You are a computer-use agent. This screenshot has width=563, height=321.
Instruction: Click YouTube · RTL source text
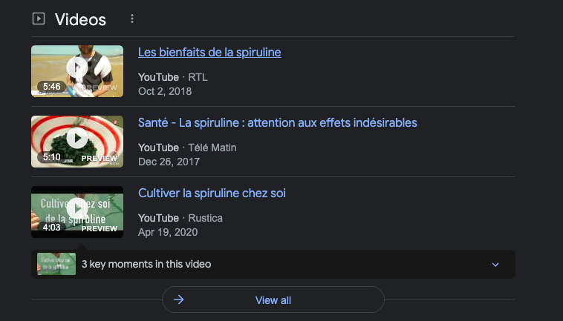pyautogui.click(x=173, y=77)
